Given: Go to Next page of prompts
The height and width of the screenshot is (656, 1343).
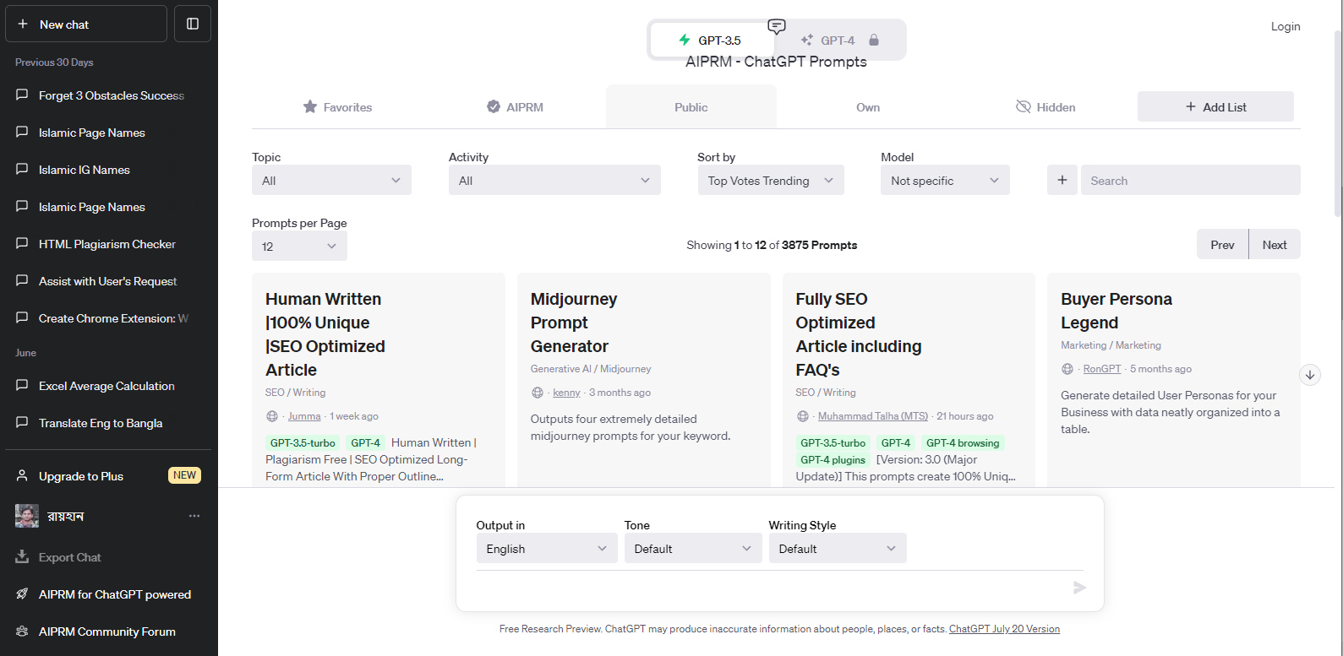Looking at the screenshot, I should coord(1275,245).
